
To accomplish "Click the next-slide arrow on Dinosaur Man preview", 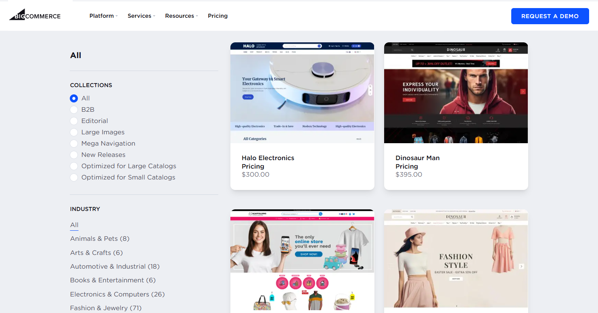I will click(523, 92).
